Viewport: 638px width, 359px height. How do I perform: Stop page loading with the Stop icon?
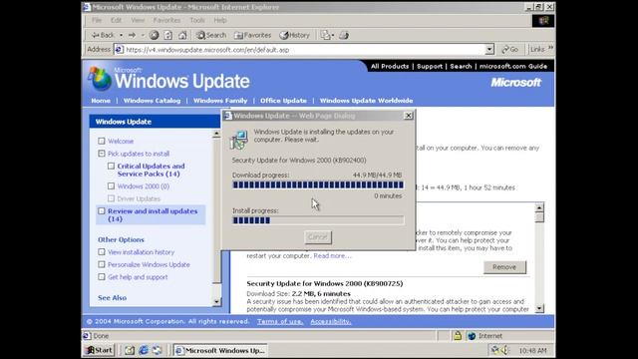coord(154,36)
